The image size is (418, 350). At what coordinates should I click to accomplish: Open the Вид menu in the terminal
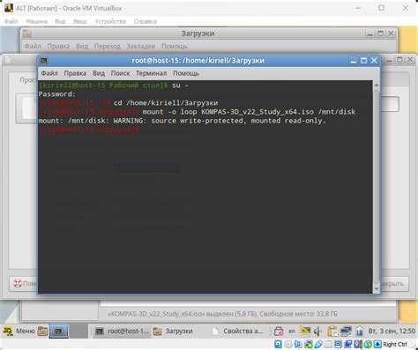point(99,73)
